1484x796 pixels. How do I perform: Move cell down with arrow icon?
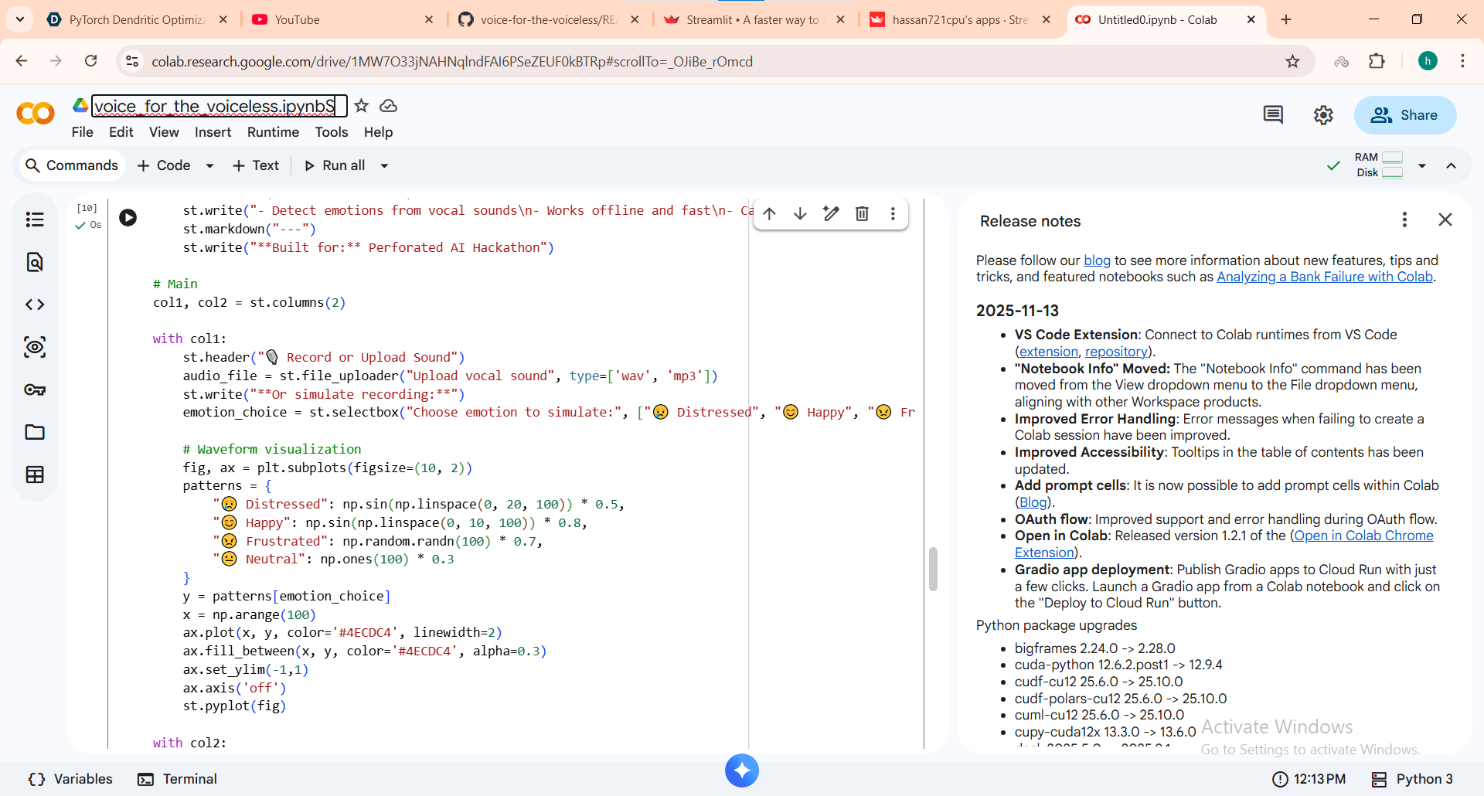[800, 213]
